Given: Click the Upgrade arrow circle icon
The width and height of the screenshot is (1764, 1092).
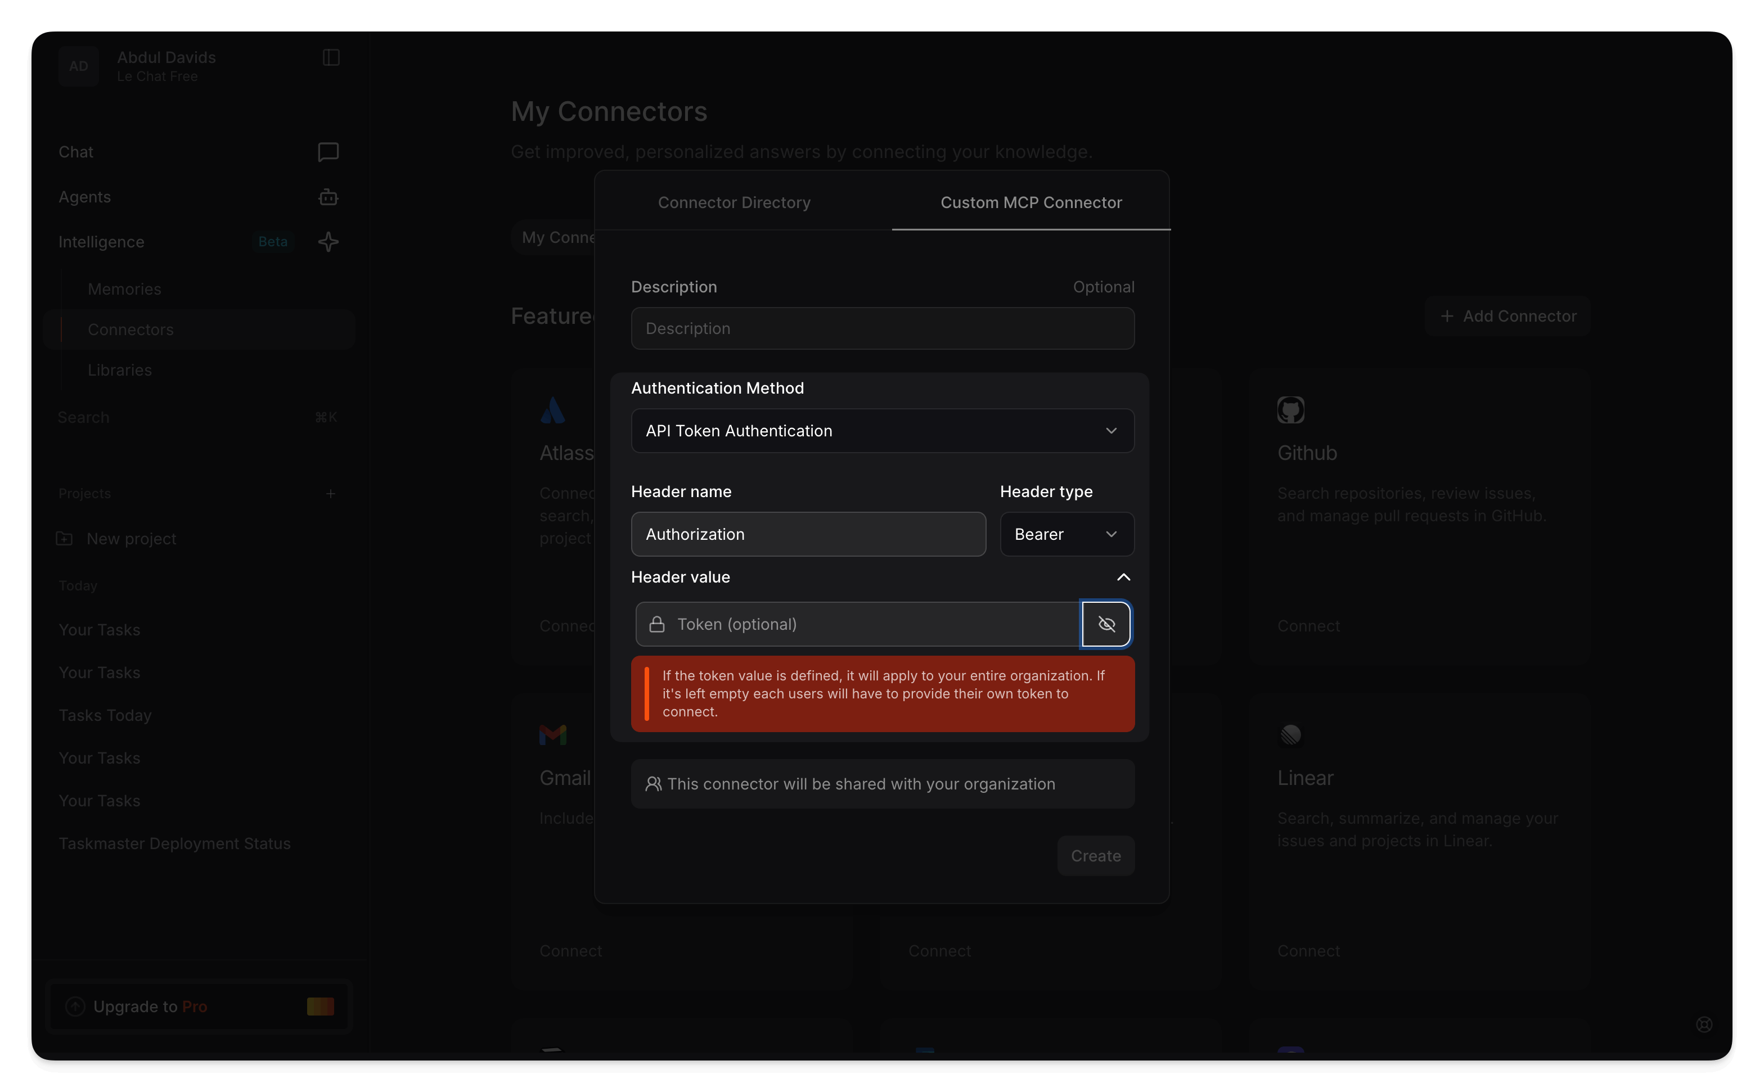Looking at the screenshot, I should (x=75, y=1007).
